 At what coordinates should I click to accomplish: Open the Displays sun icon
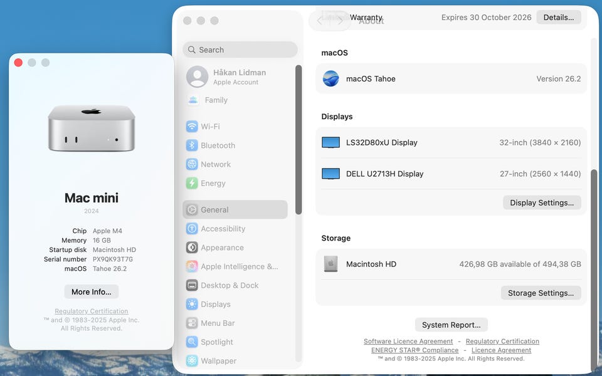[x=192, y=305]
